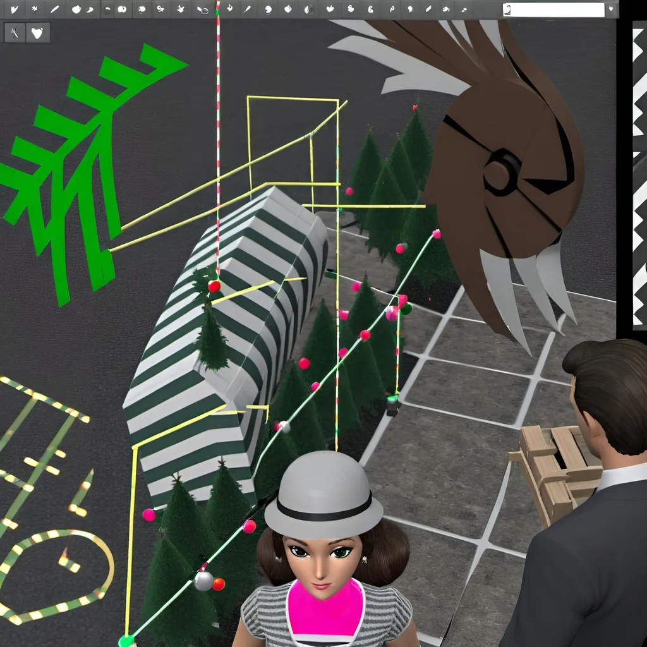
Task: Select the knot-shaped tool icon
Action: coord(160,9)
